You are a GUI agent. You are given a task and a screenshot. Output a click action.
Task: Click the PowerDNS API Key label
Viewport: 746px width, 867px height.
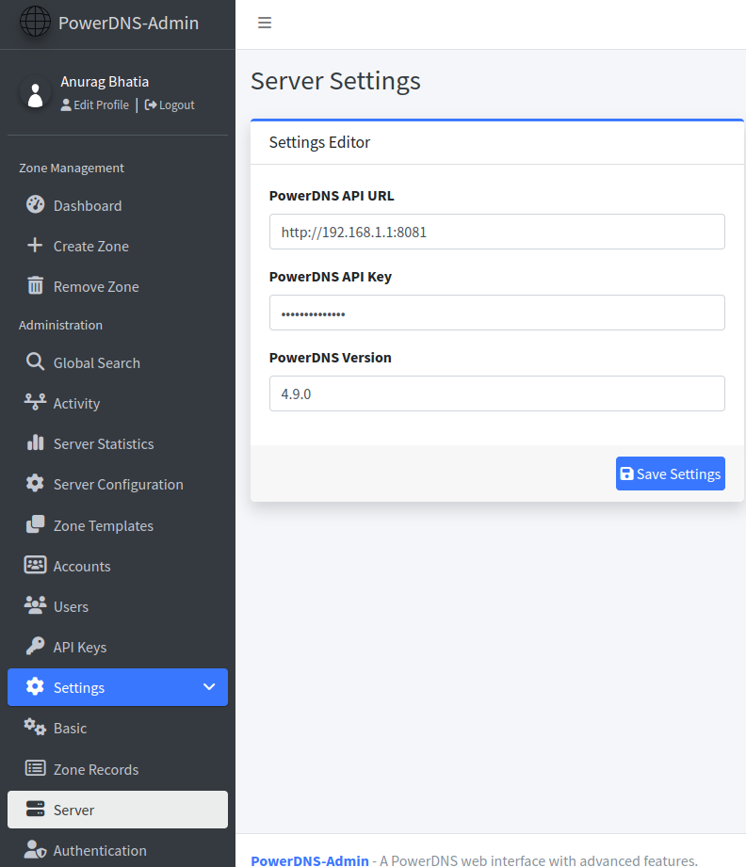tap(331, 277)
